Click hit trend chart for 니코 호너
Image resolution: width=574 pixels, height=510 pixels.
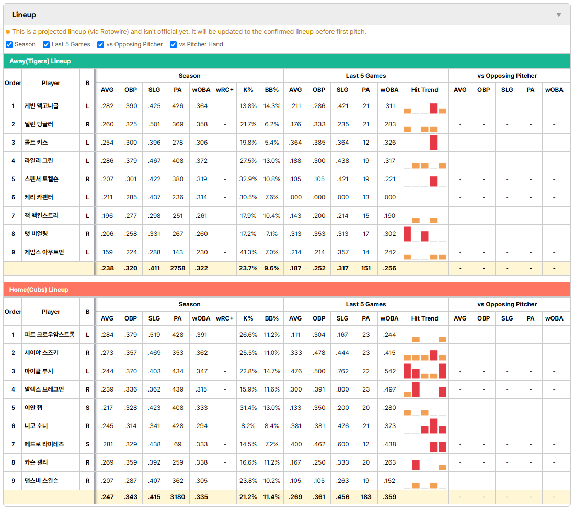pyautogui.click(x=424, y=426)
